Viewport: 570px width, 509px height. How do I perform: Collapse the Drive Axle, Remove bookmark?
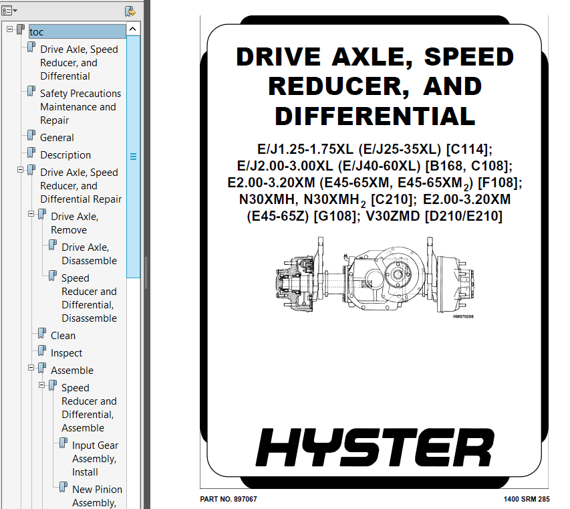pos(31,214)
